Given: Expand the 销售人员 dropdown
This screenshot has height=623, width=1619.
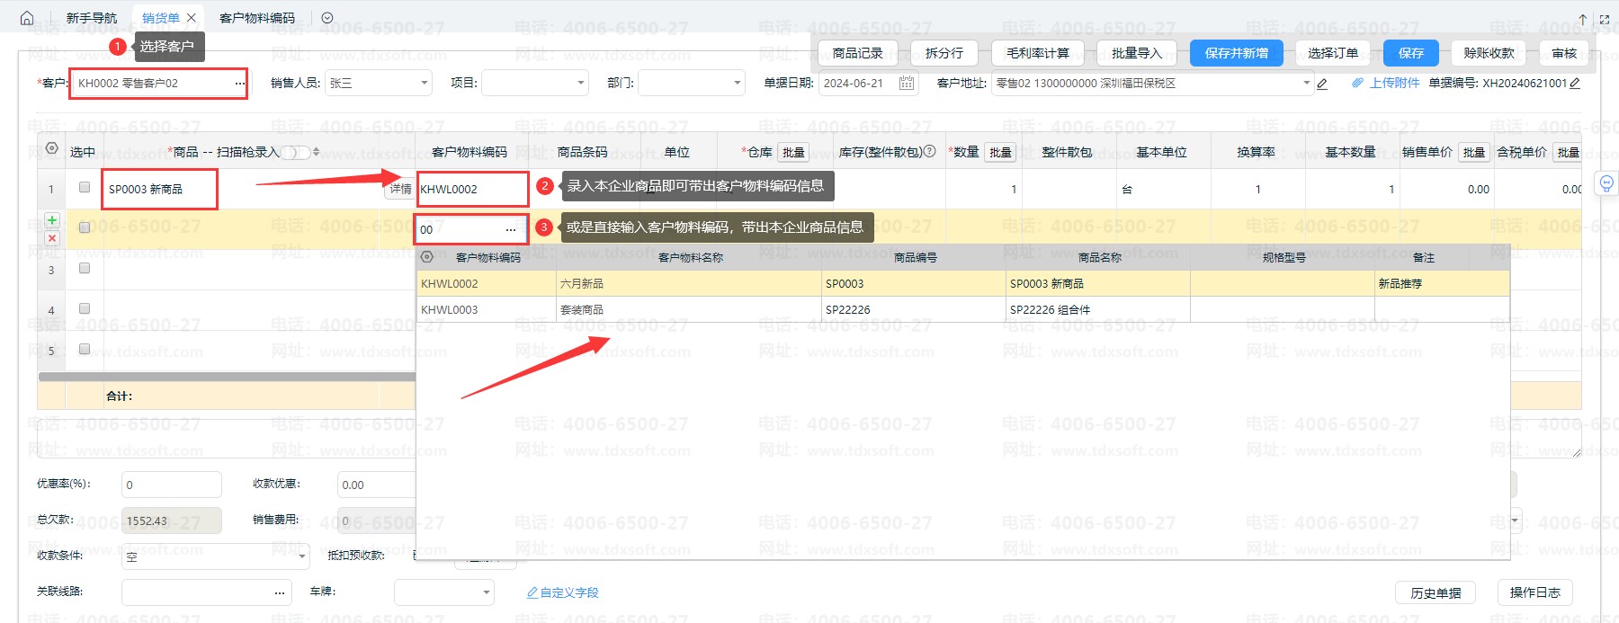Looking at the screenshot, I should pyautogui.click(x=425, y=84).
